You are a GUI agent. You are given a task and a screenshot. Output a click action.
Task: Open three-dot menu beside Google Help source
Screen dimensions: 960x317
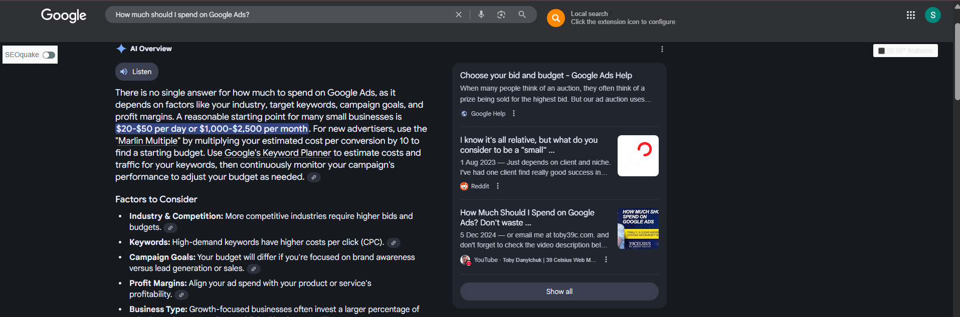pos(514,114)
